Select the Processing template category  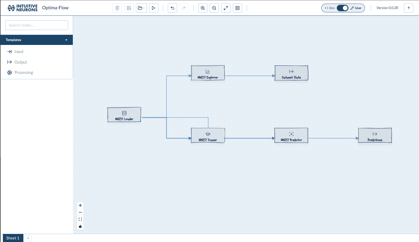click(x=24, y=73)
